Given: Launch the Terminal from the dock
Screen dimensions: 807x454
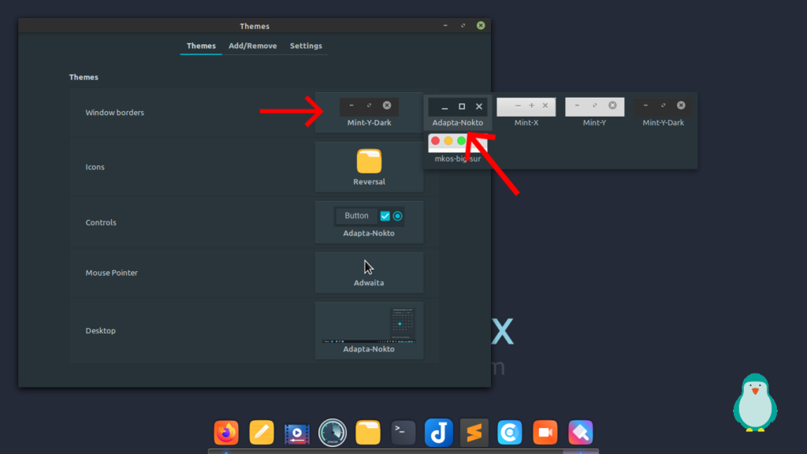Looking at the screenshot, I should [403, 433].
